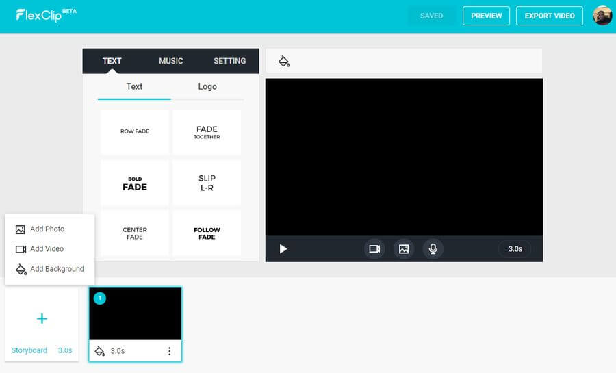616x373 pixels.
Task: Click the plus icon to add storyboard
Action: pyautogui.click(x=42, y=318)
